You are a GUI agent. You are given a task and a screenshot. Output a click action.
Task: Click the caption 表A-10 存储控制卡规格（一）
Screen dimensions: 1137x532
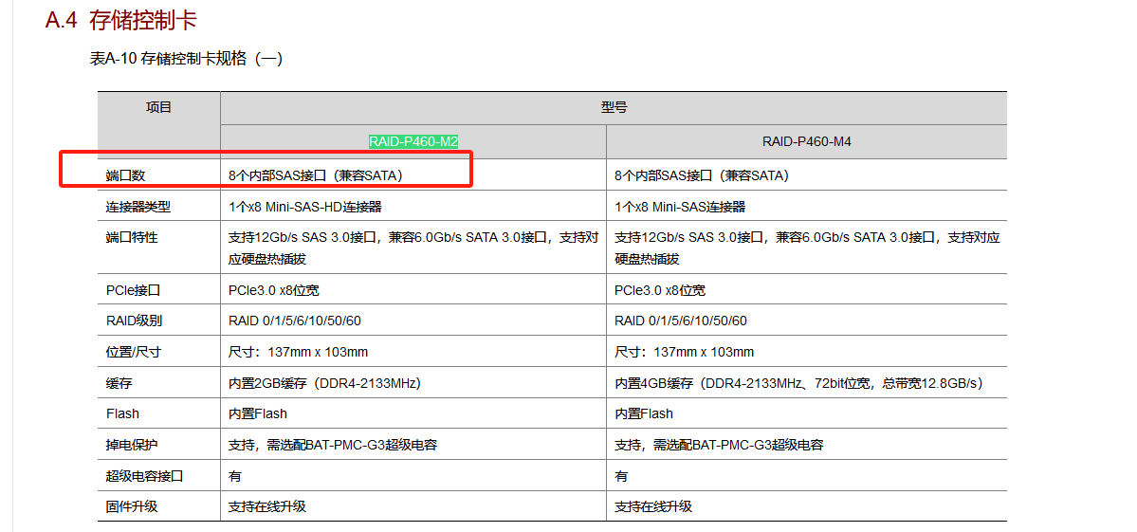click(x=187, y=59)
